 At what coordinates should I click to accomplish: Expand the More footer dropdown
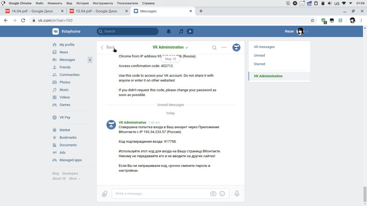75,178
